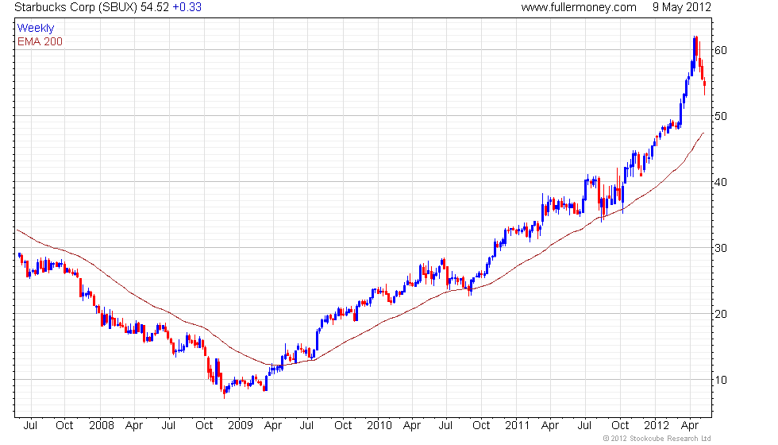Click the first Jul label on the time axis

tap(30, 426)
